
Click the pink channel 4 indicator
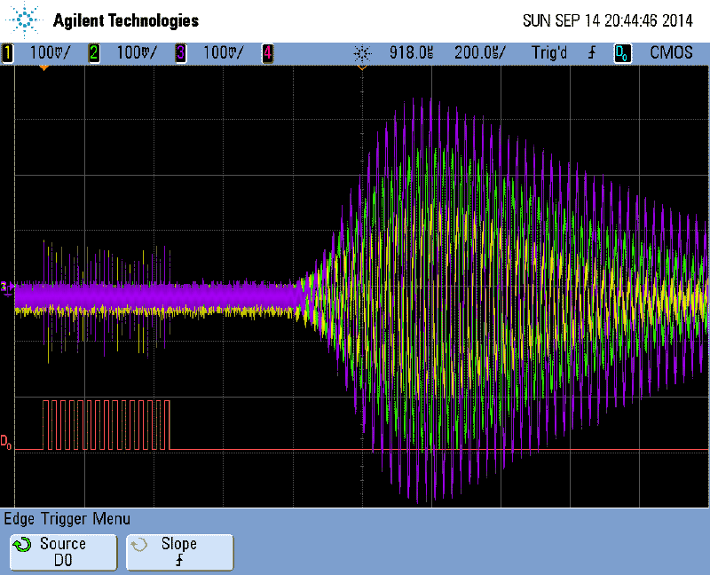(x=266, y=53)
